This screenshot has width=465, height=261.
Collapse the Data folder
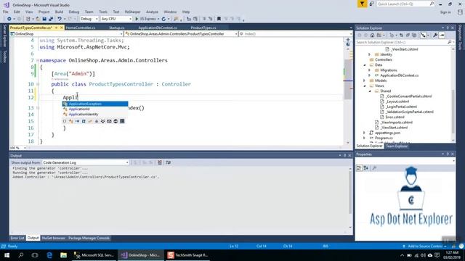(365, 65)
